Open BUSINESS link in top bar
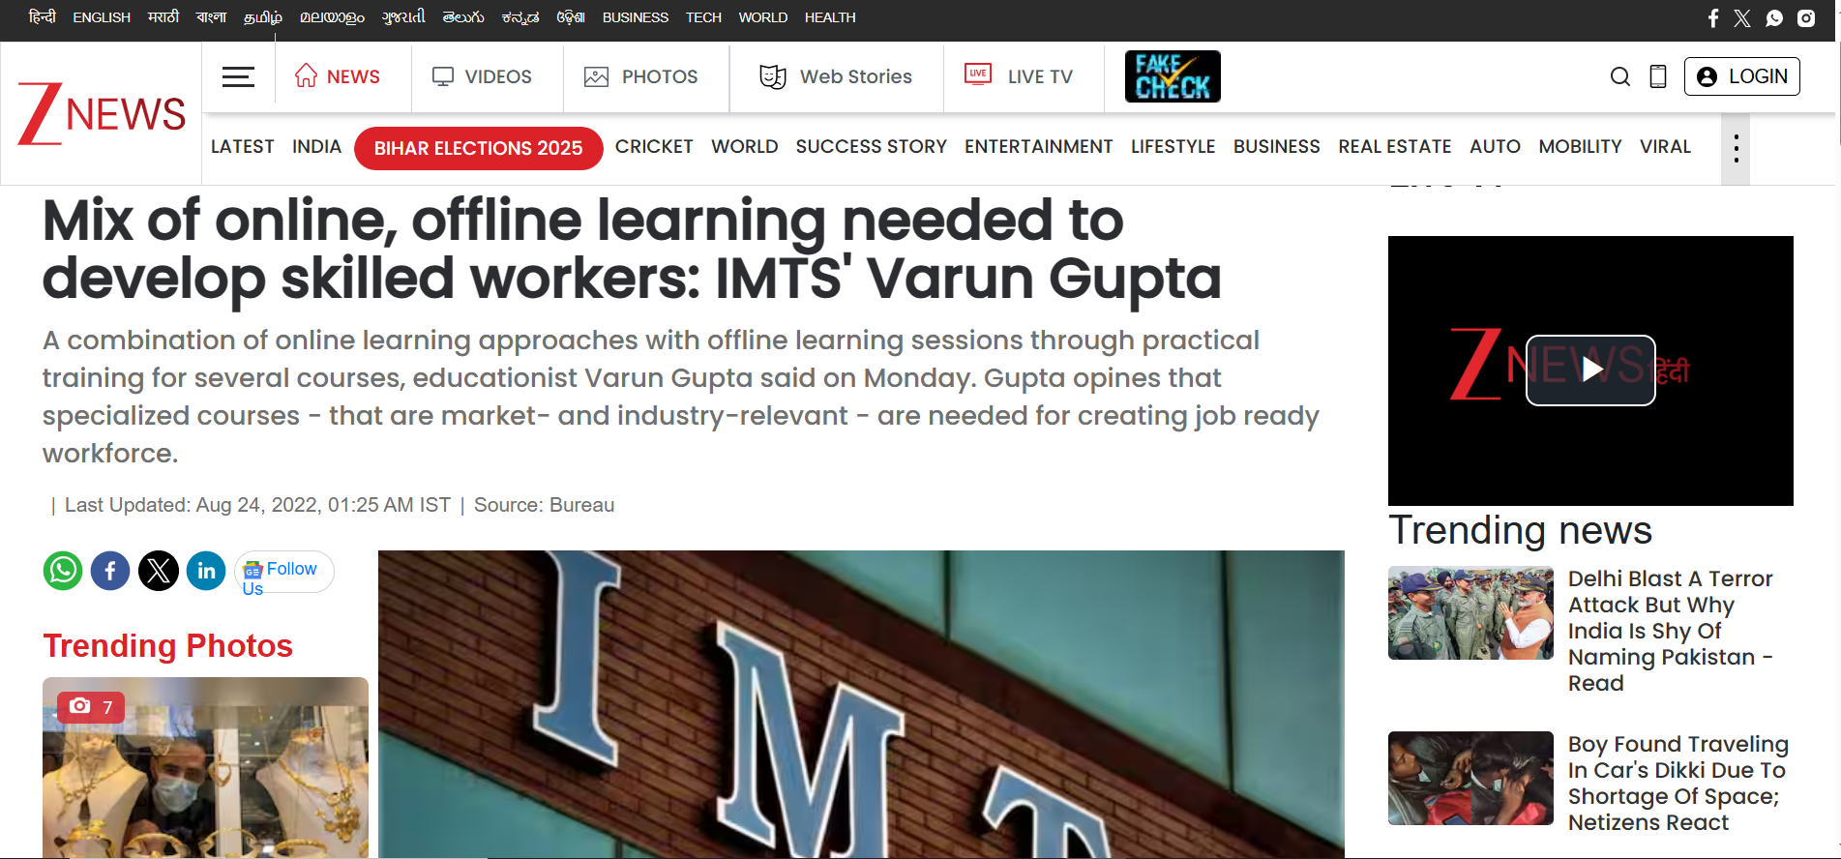The height and width of the screenshot is (859, 1841). tap(635, 17)
